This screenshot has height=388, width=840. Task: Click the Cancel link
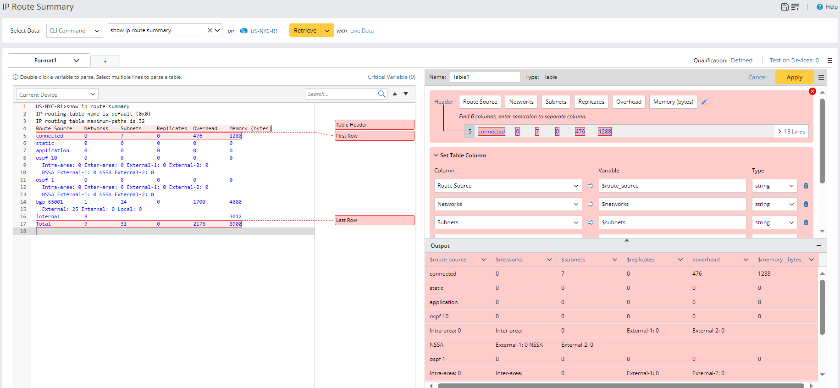pos(757,77)
